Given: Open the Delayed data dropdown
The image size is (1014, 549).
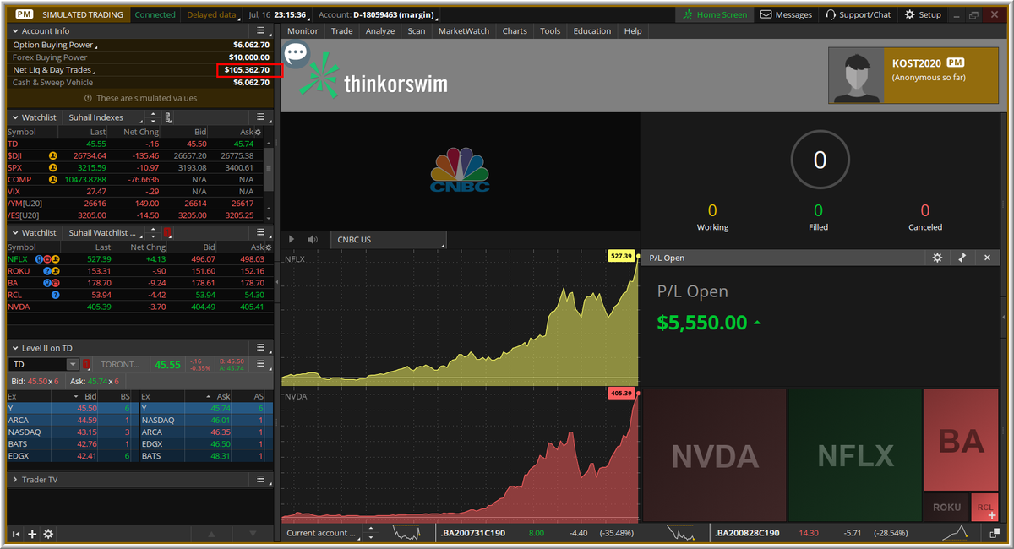Looking at the screenshot, I should (x=213, y=14).
